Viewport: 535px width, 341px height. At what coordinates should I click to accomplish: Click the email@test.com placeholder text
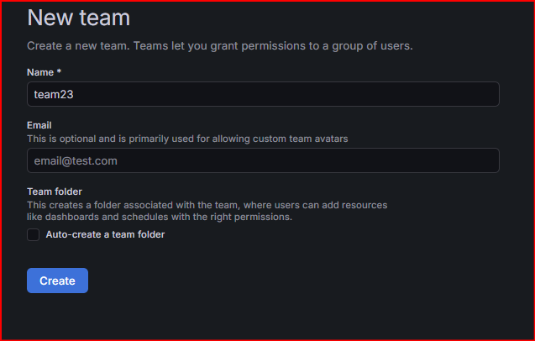coord(76,160)
